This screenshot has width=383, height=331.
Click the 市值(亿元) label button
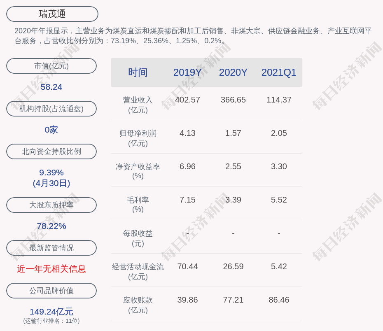[x=51, y=66]
